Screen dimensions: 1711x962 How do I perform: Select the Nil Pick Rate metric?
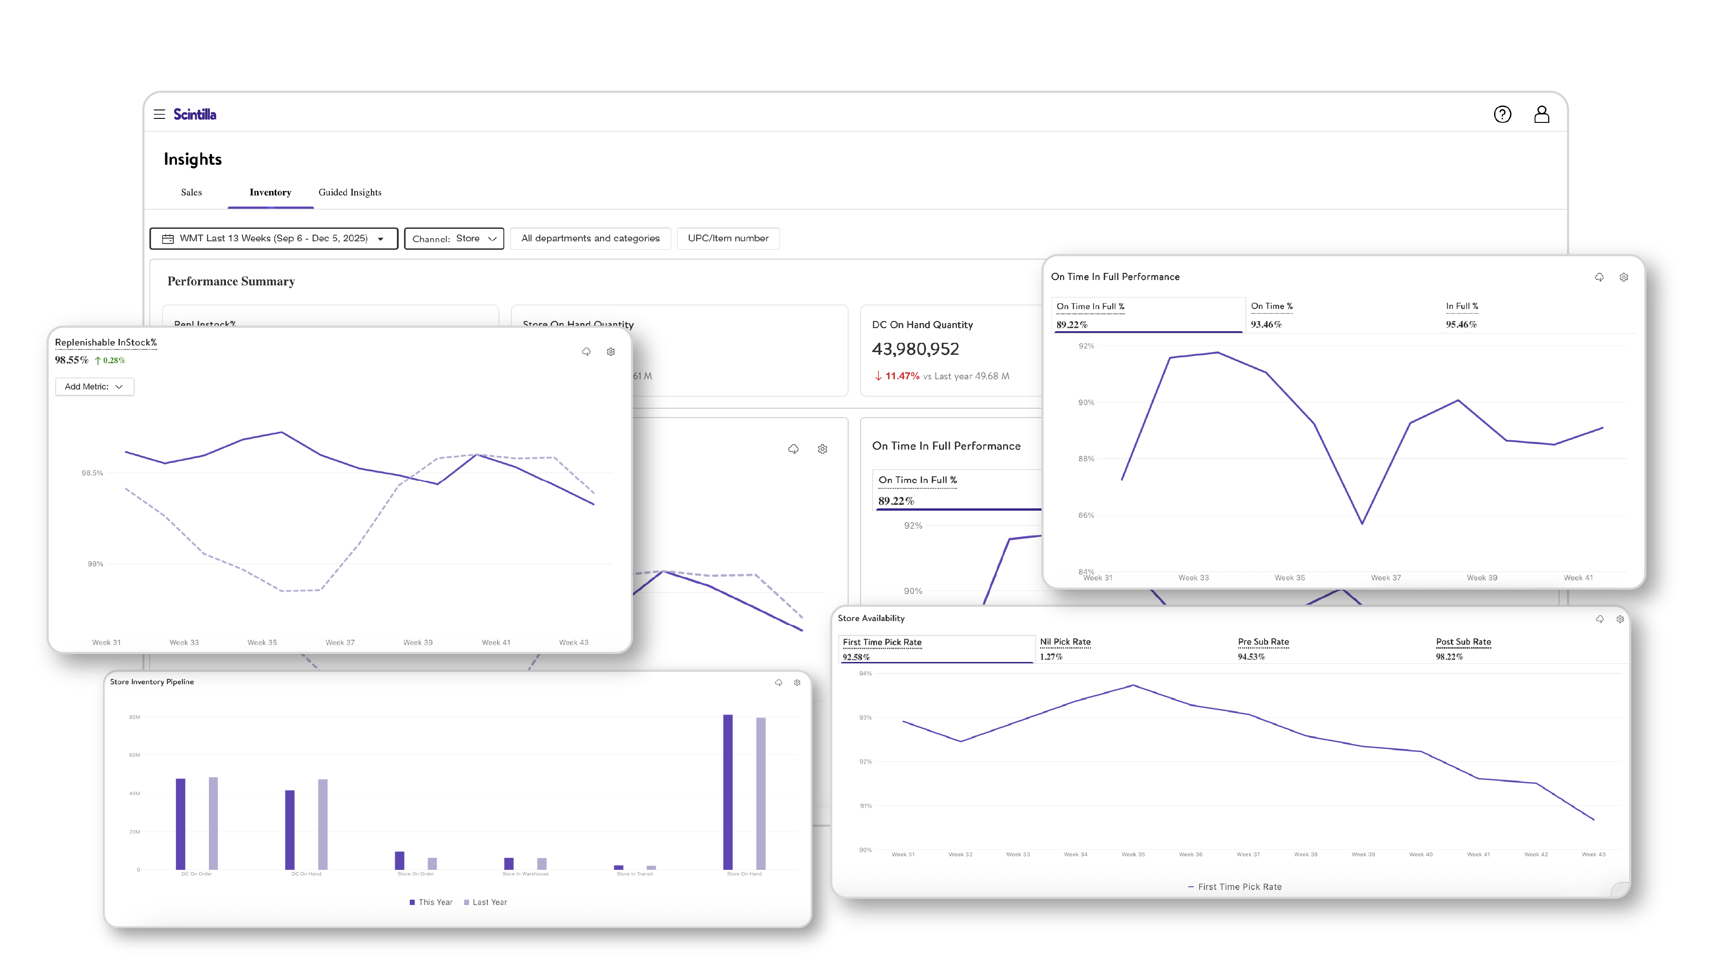coord(1066,642)
